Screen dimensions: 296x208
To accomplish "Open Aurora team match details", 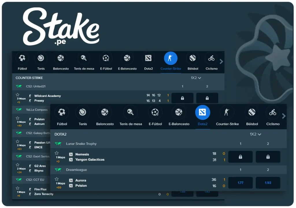I will point(81,180).
